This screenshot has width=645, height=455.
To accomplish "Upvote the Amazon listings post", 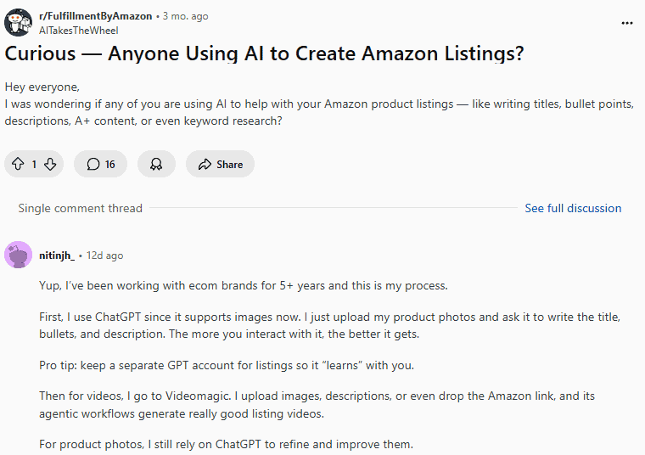I will [x=19, y=165].
